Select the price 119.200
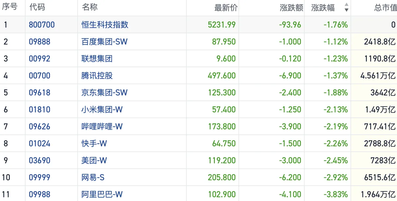Viewport: 397px width, 201px height. (x=222, y=161)
